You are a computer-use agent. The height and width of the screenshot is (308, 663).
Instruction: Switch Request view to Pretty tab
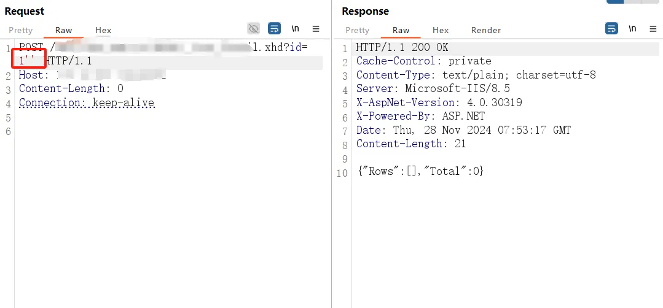click(21, 31)
